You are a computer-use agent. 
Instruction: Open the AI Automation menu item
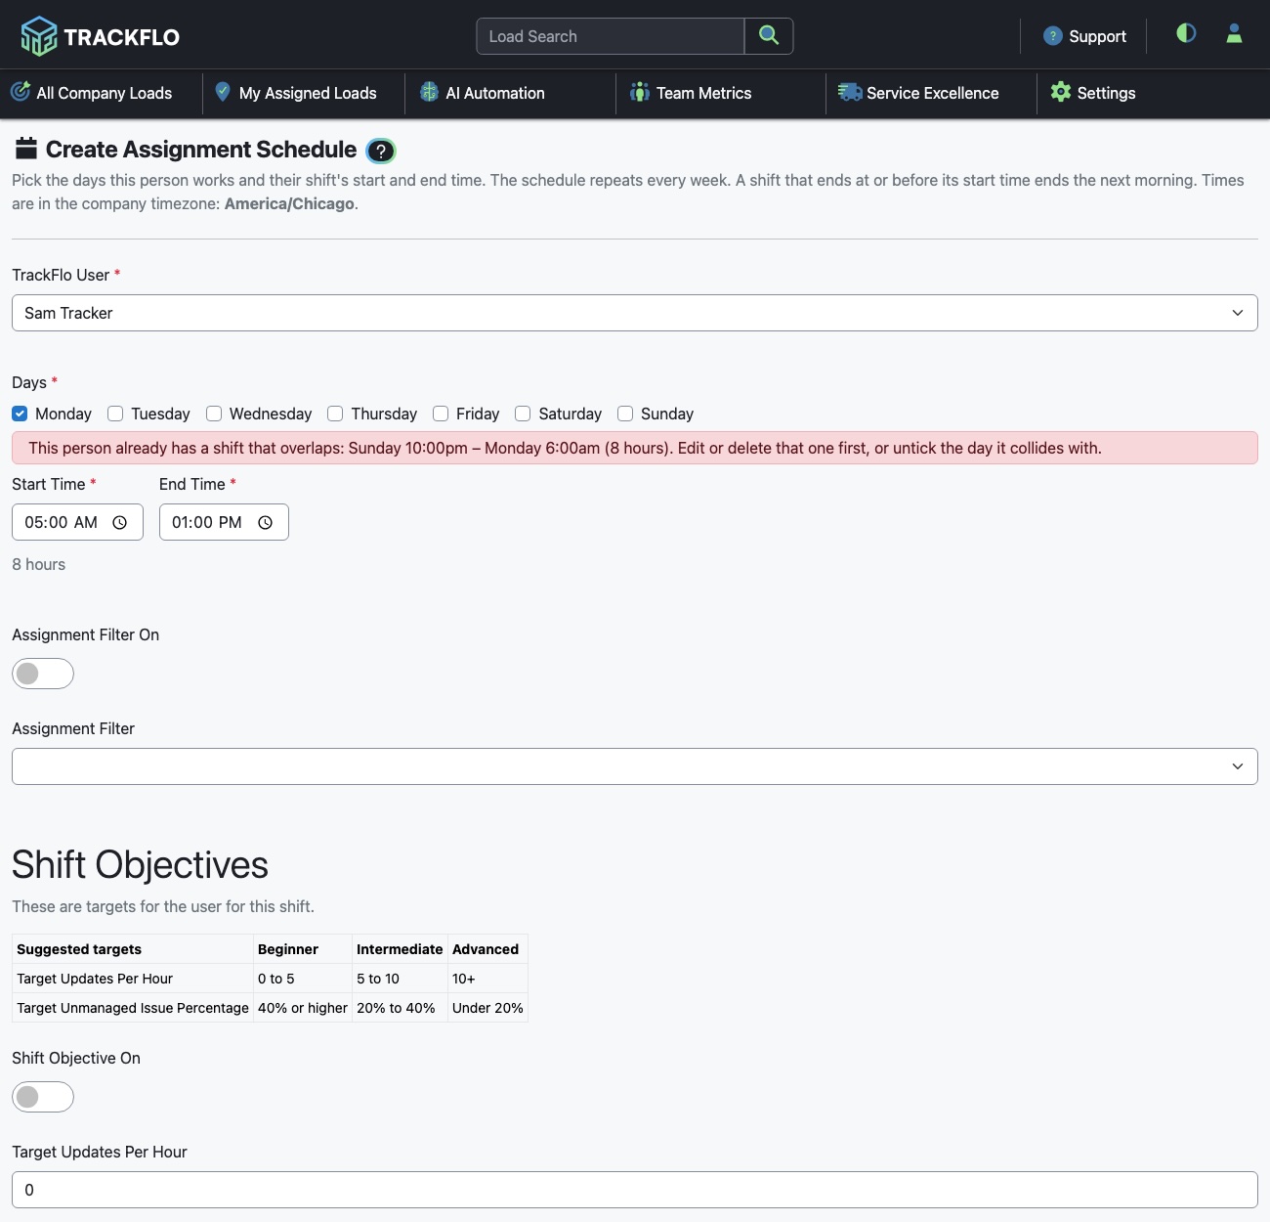pos(483,93)
